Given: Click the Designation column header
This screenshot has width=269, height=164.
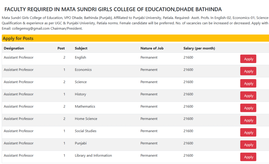Looking at the screenshot, I should tap(14, 48).
